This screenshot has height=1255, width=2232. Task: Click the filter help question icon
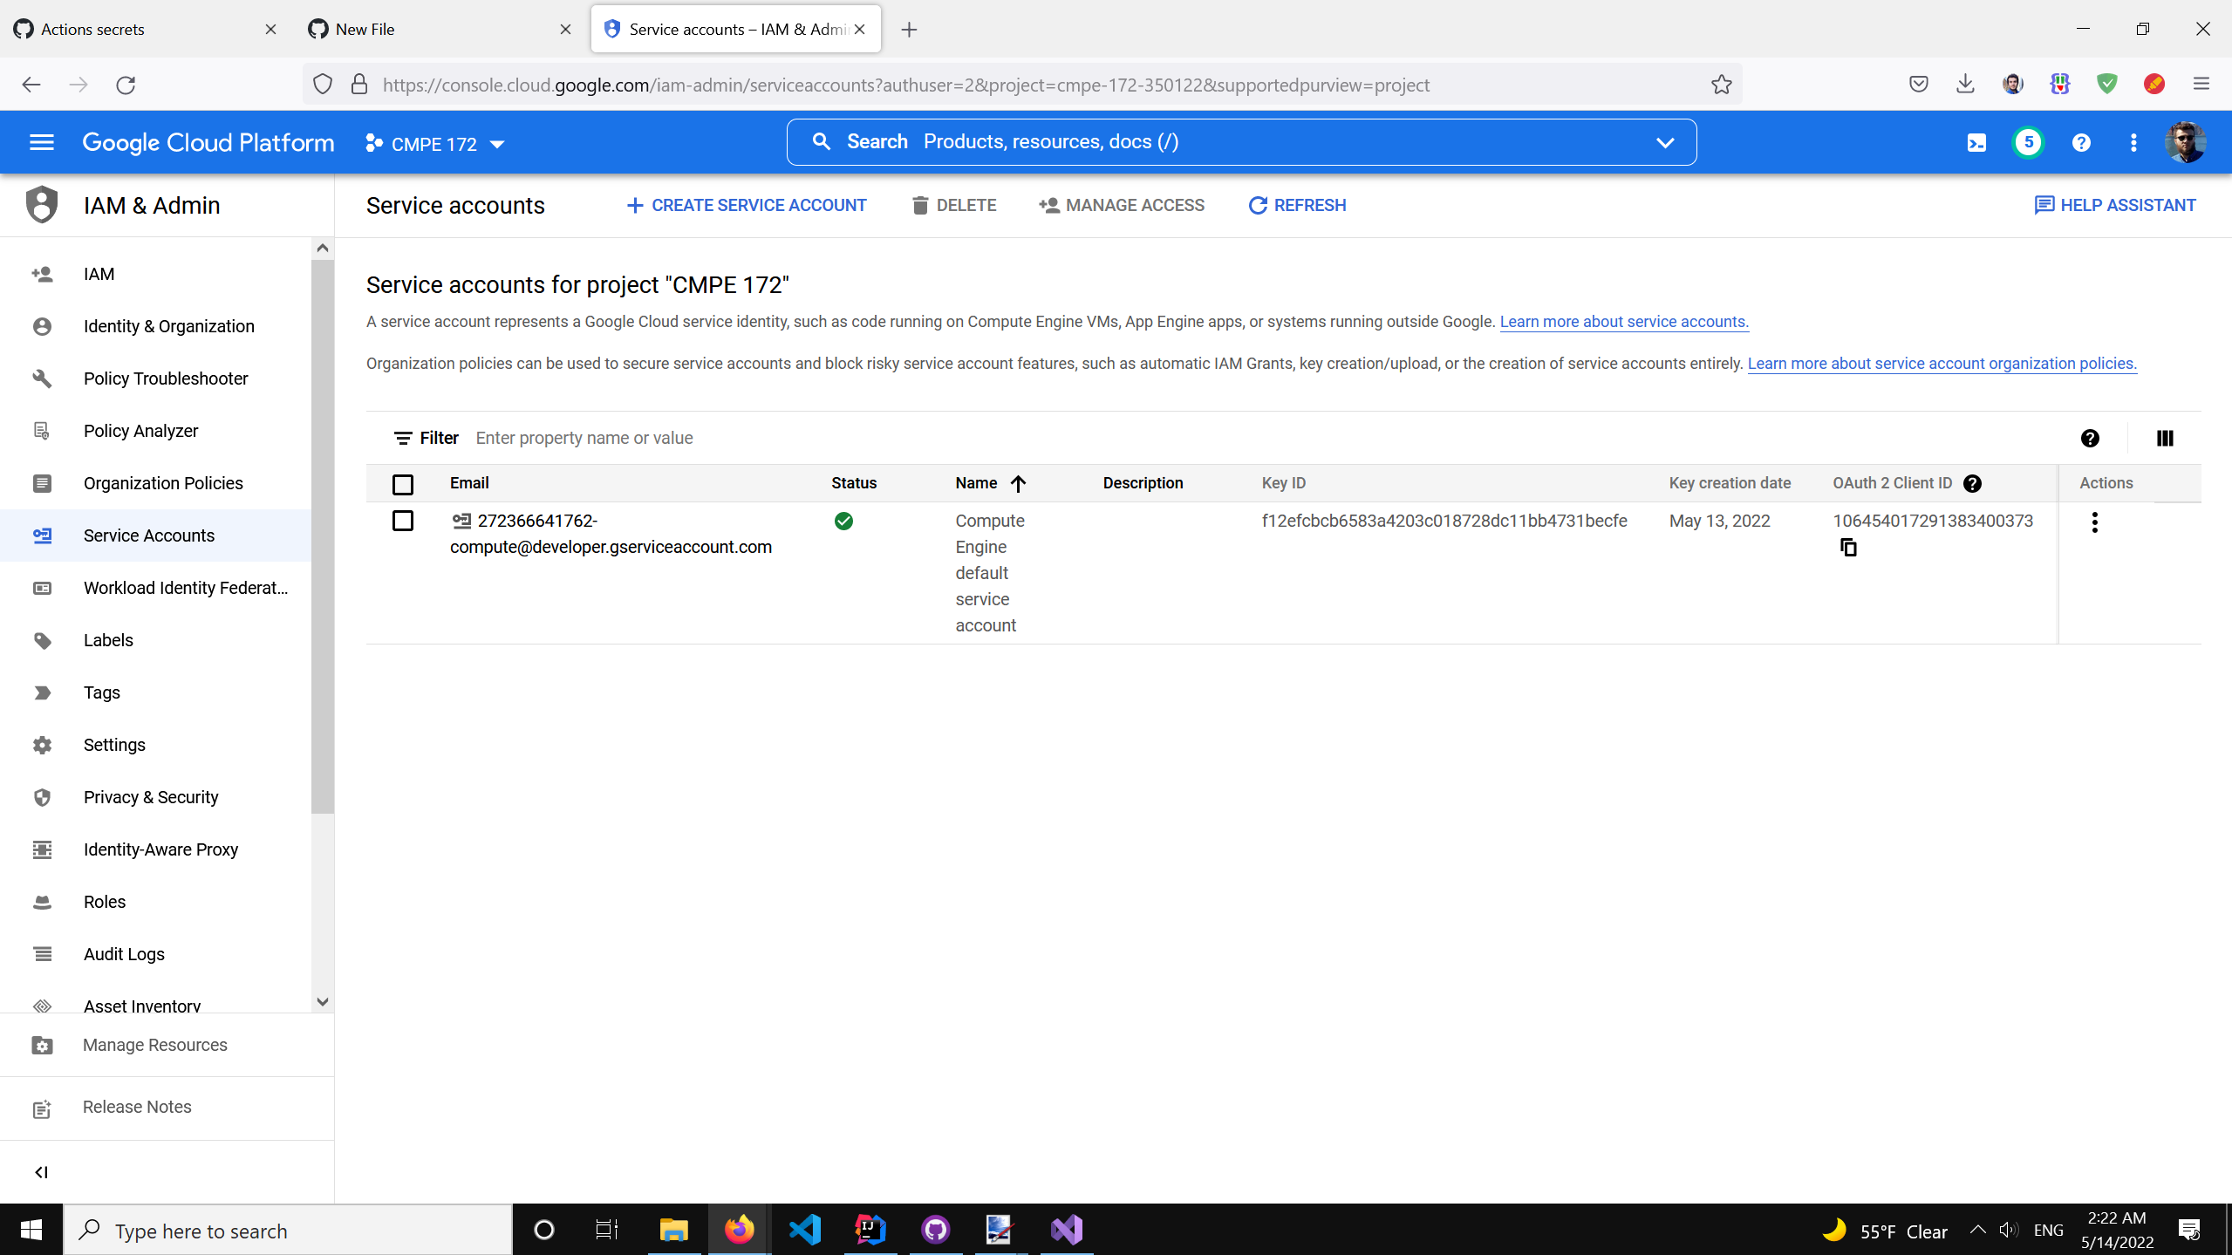click(x=2090, y=438)
